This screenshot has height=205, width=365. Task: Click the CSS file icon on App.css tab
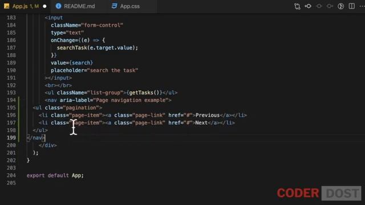(x=114, y=6)
